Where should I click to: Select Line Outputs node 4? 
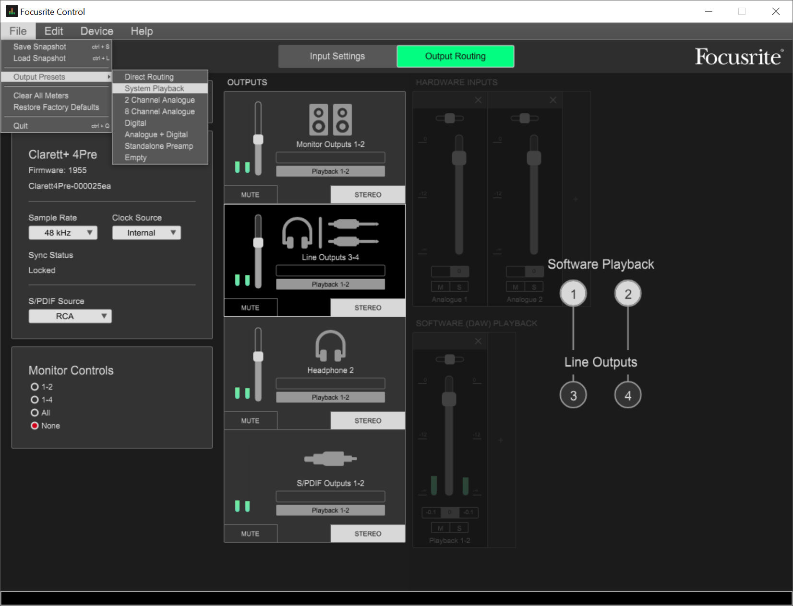(x=628, y=395)
